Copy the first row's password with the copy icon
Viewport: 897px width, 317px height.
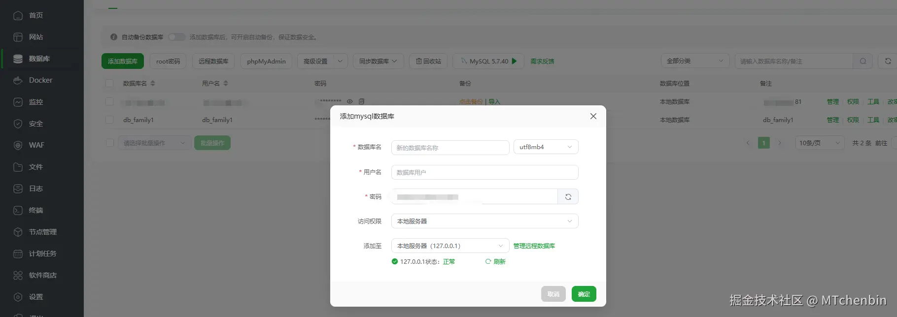(x=361, y=101)
